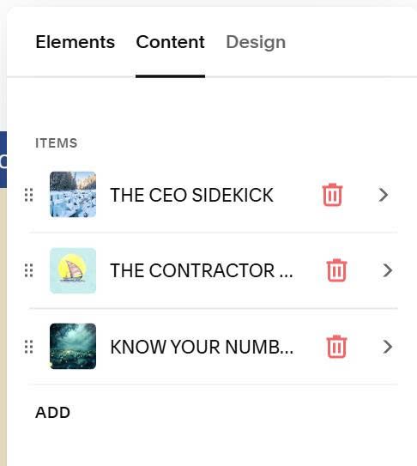Open THE CONTRACTOR item details chevron
Image resolution: width=417 pixels, height=466 pixels.
pyautogui.click(x=388, y=270)
